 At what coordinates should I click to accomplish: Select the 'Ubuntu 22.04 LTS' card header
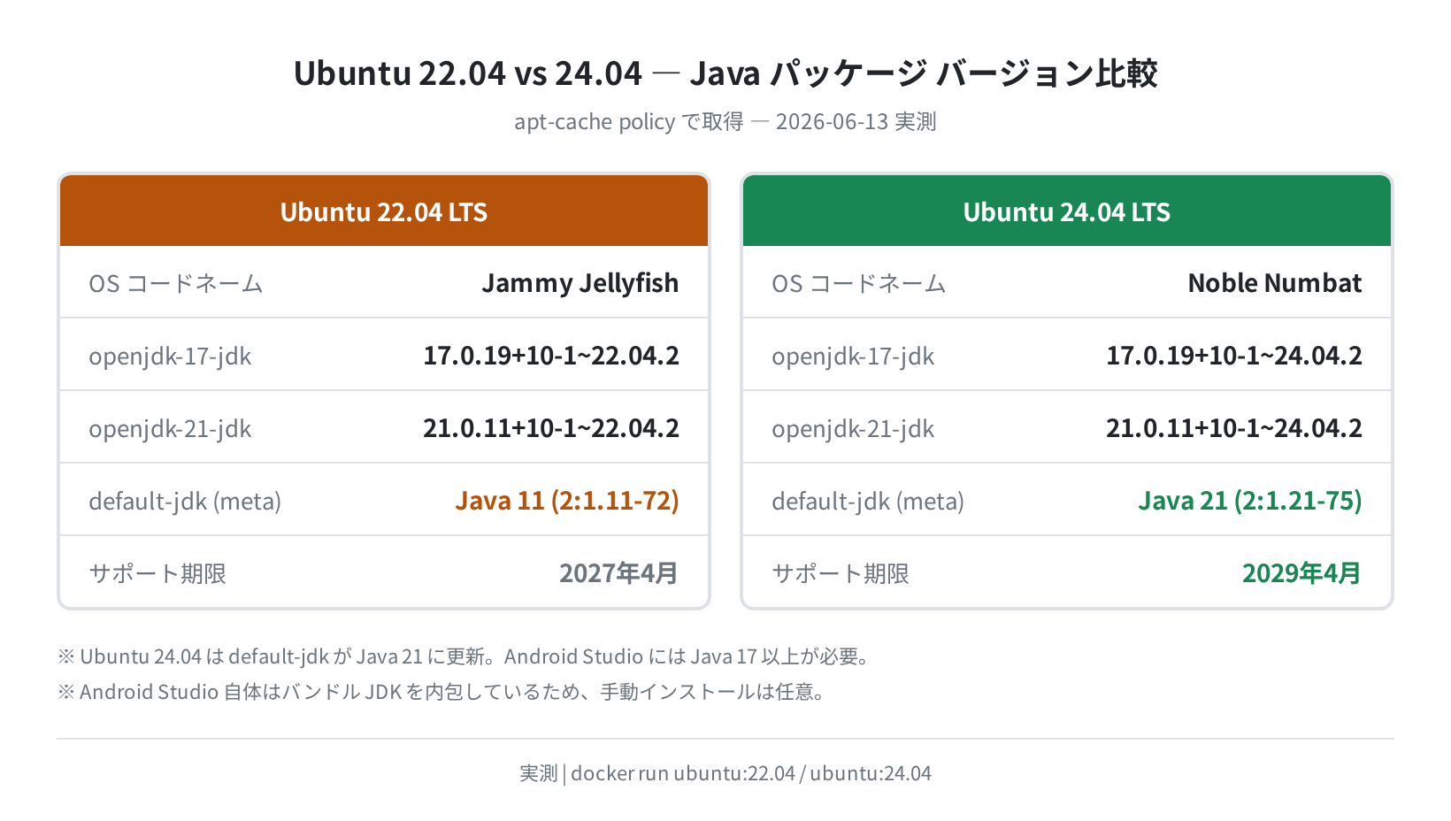click(x=384, y=211)
